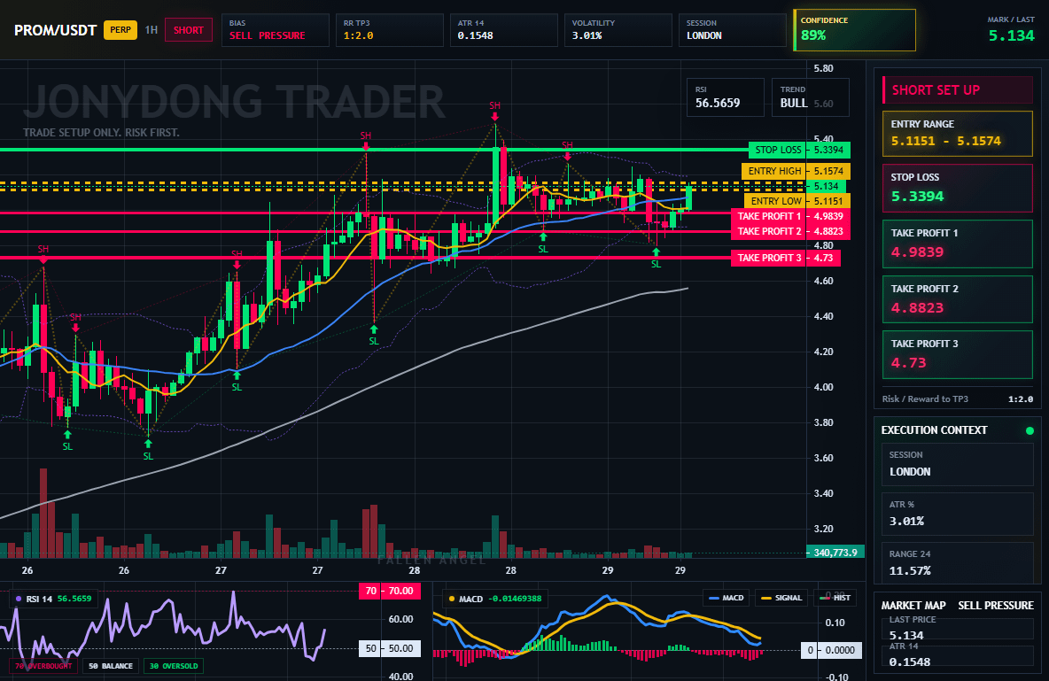Screen dimensions: 1049x681
Task: Toggle the SIGNAL line legend item
Action: [781, 598]
